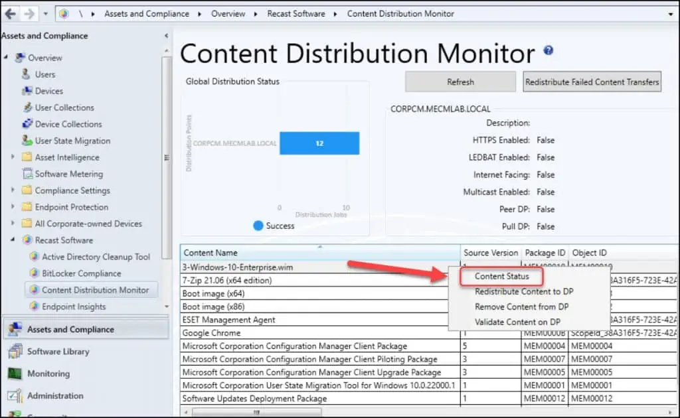
Task: Click the All Corporate-owned Devices folder icon
Action: pos(27,224)
